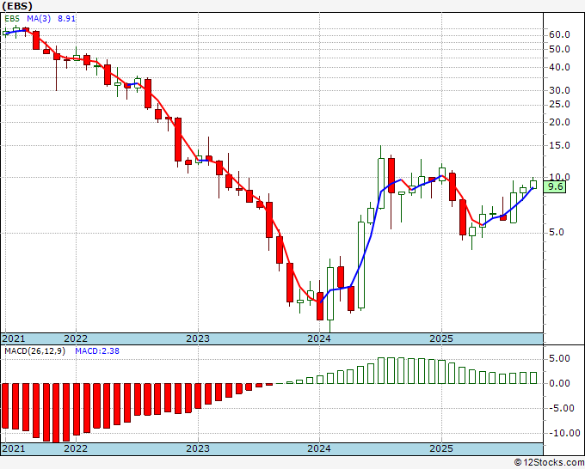Click the 5.00 MACD axis label
The image size is (585, 469).
(560, 359)
